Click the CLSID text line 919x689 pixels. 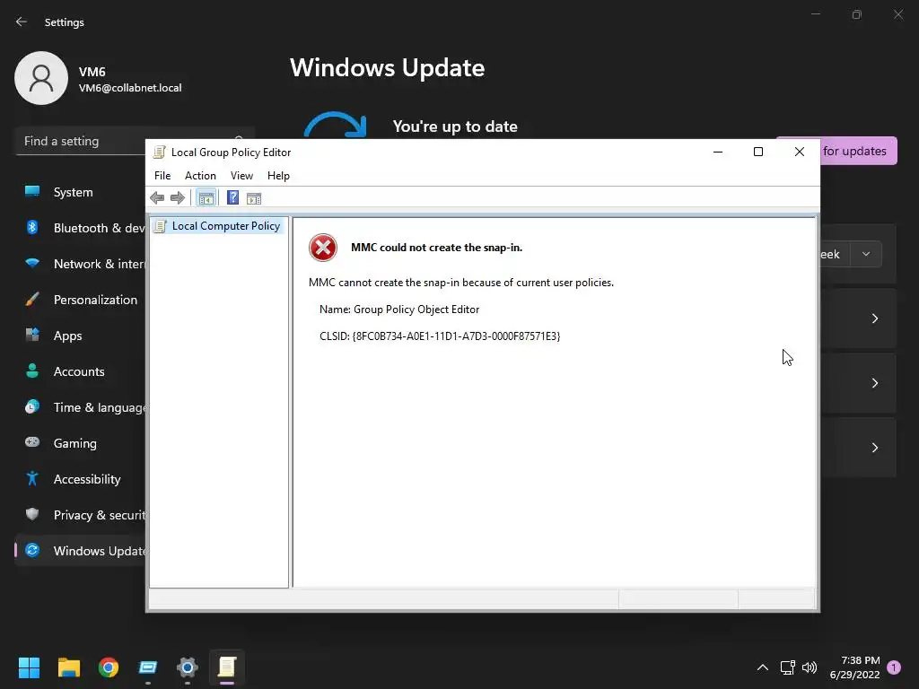pyautogui.click(x=440, y=336)
